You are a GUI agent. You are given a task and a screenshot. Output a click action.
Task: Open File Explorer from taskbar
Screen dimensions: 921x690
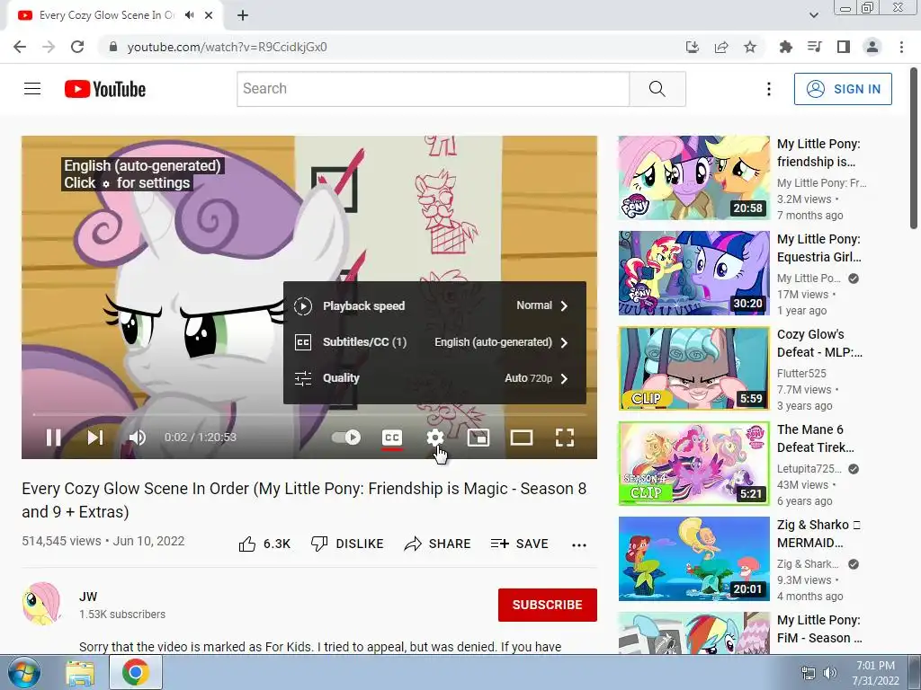80,673
